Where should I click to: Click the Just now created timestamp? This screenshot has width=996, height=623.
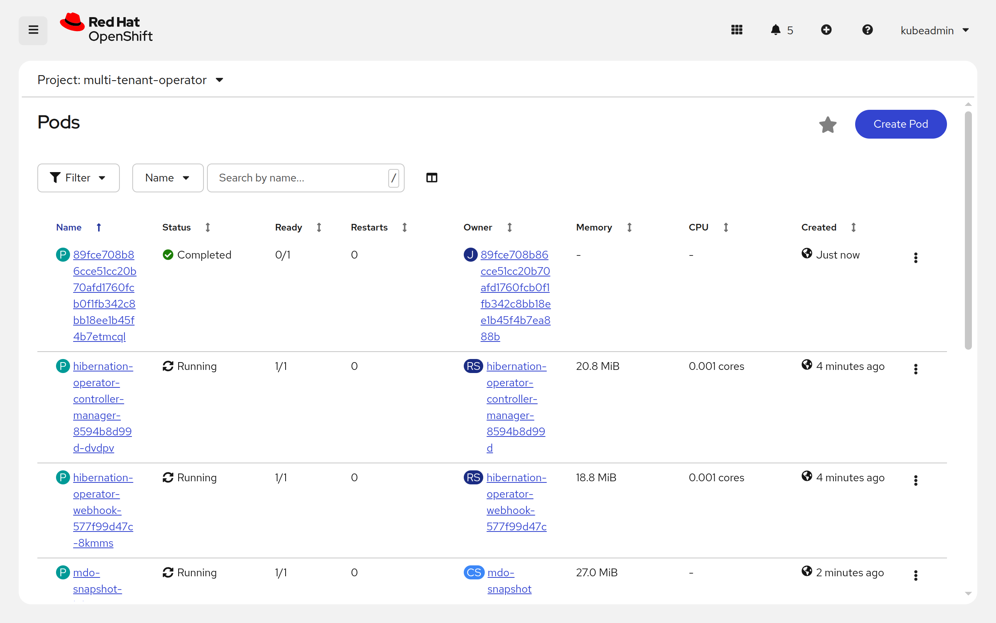pos(838,255)
